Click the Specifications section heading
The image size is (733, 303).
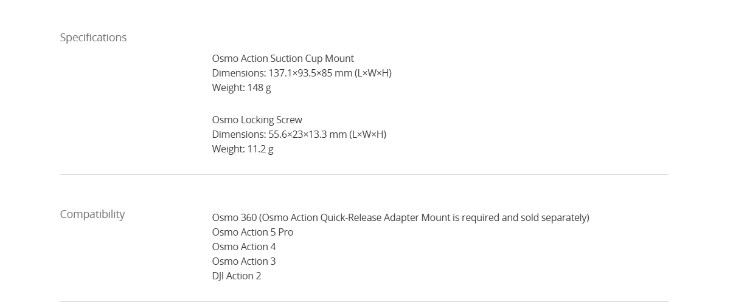pyautogui.click(x=93, y=38)
